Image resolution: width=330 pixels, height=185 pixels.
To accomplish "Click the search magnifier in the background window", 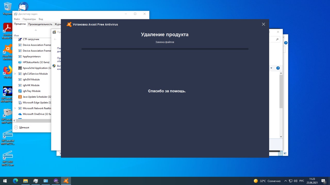I will (277, 39).
